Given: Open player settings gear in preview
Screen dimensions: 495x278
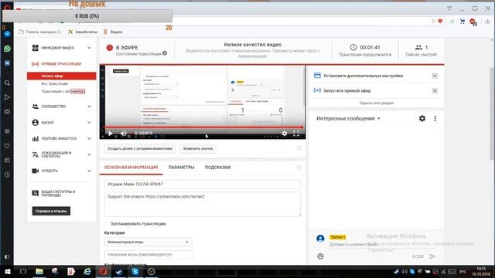Looking at the screenshot, I should pyautogui.click(x=285, y=134).
